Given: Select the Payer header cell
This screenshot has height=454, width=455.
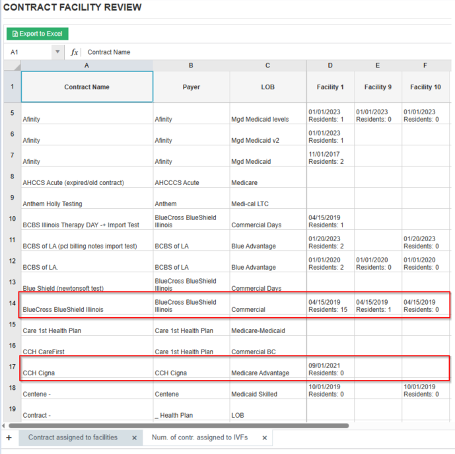Looking at the screenshot, I should point(192,87).
